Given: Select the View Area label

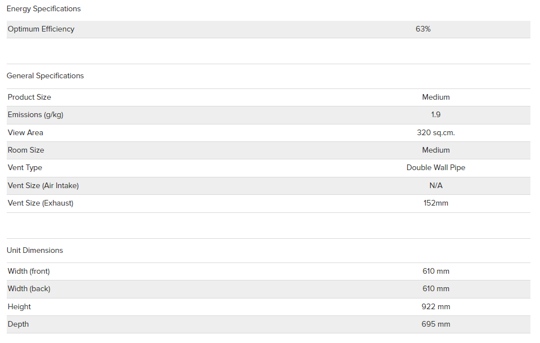Looking at the screenshot, I should point(25,132).
